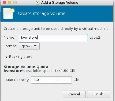The height and width of the screenshot is (101, 115).
Task: Click the Format dropdown arrow
Action: (35, 46)
